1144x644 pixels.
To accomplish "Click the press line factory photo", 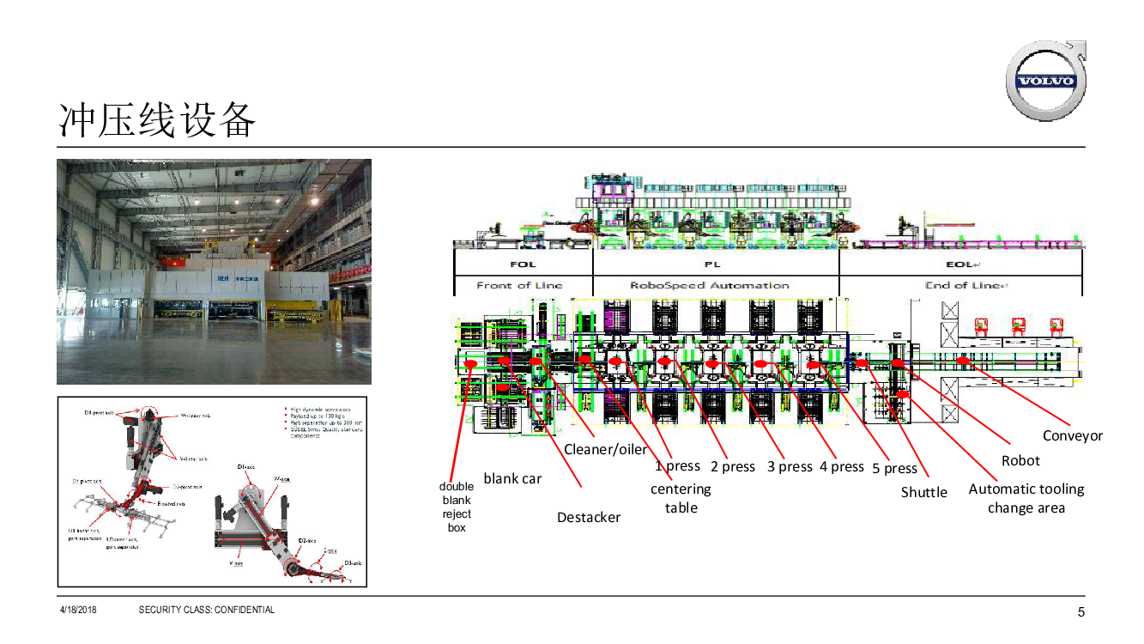I will click(x=214, y=271).
